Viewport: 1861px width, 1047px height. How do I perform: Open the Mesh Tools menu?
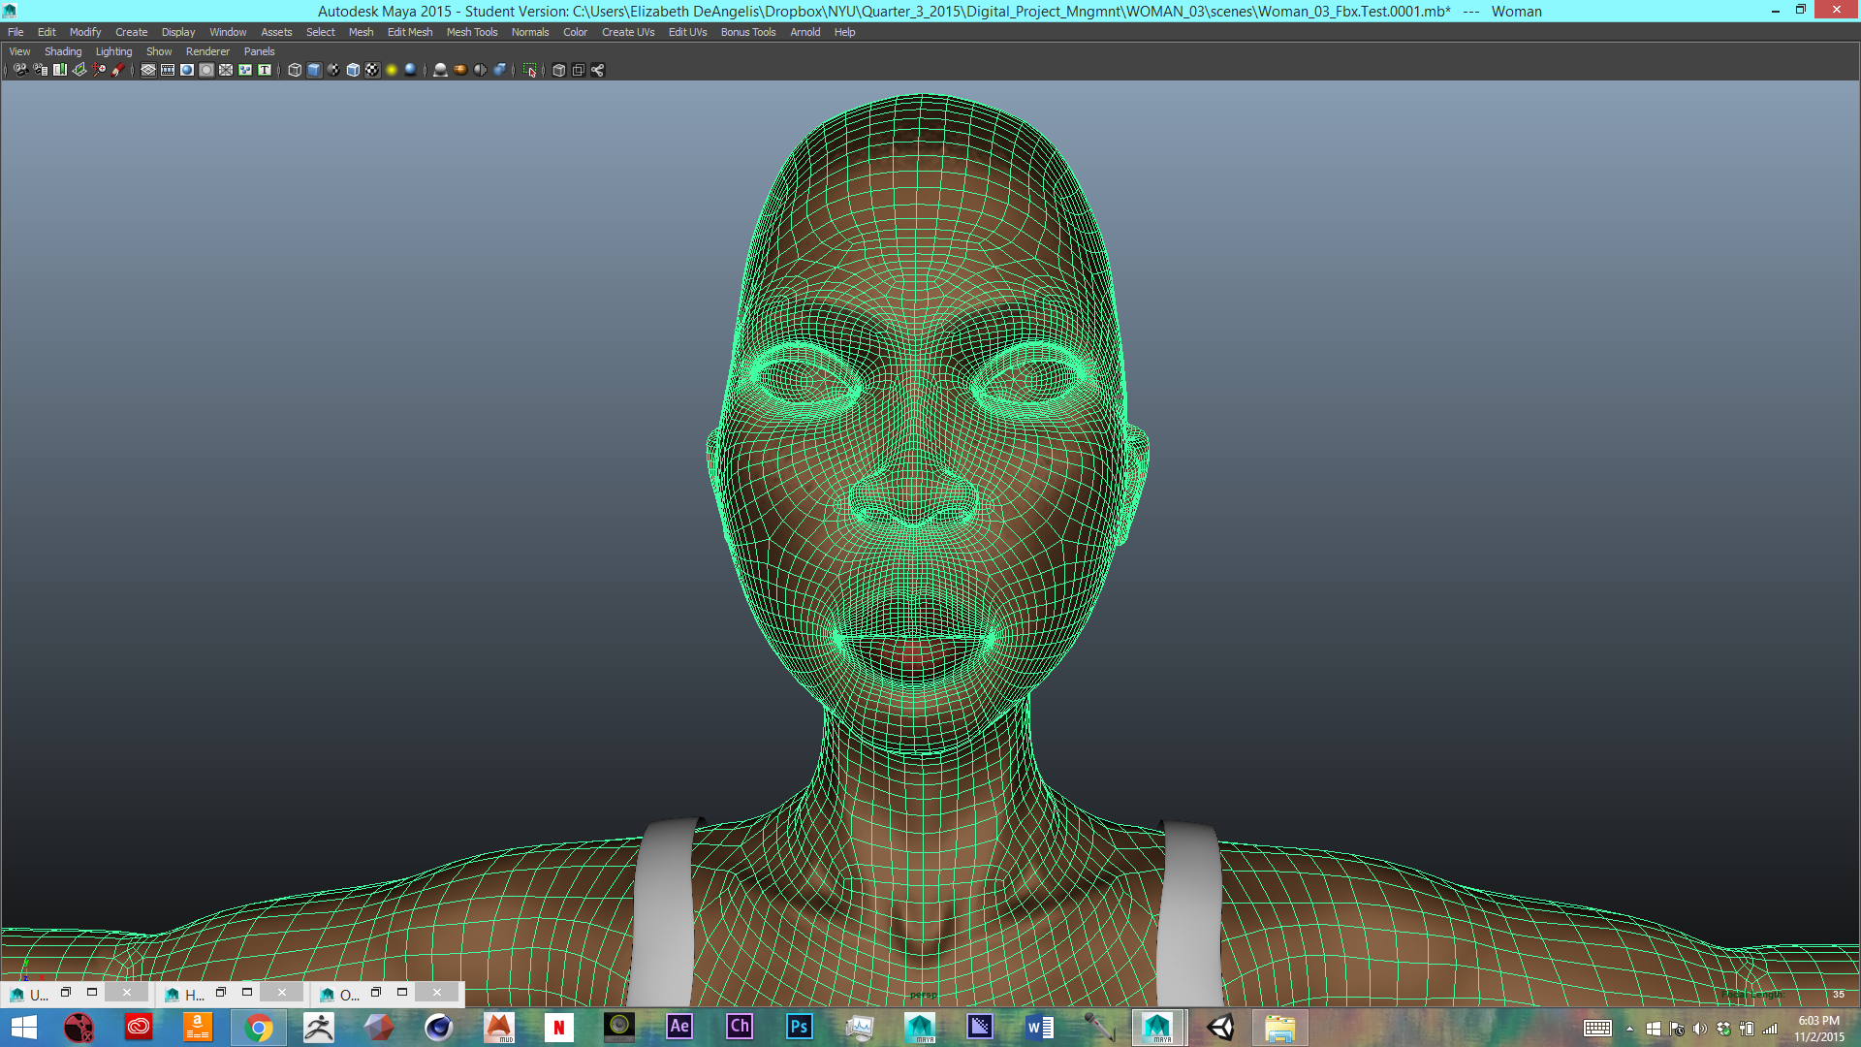pos(472,32)
